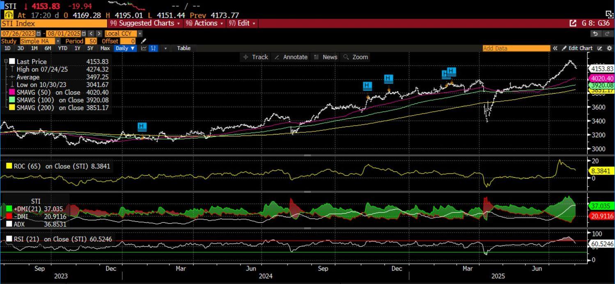Image resolution: width=615 pixels, height=284 pixels.
Task: Click the Add Data input field
Action: [x=516, y=48]
